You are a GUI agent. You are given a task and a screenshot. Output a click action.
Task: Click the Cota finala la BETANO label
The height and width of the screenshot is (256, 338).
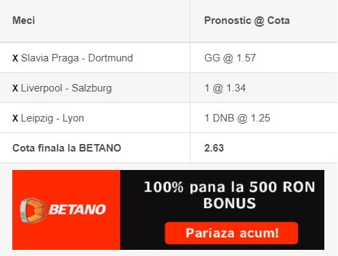pyautogui.click(x=67, y=148)
